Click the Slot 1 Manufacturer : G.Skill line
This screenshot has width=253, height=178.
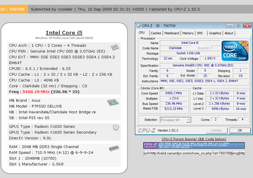(x=36, y=164)
